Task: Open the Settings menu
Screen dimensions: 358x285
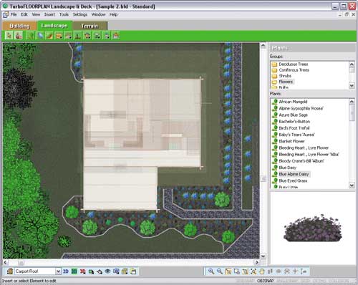Action: (80, 14)
